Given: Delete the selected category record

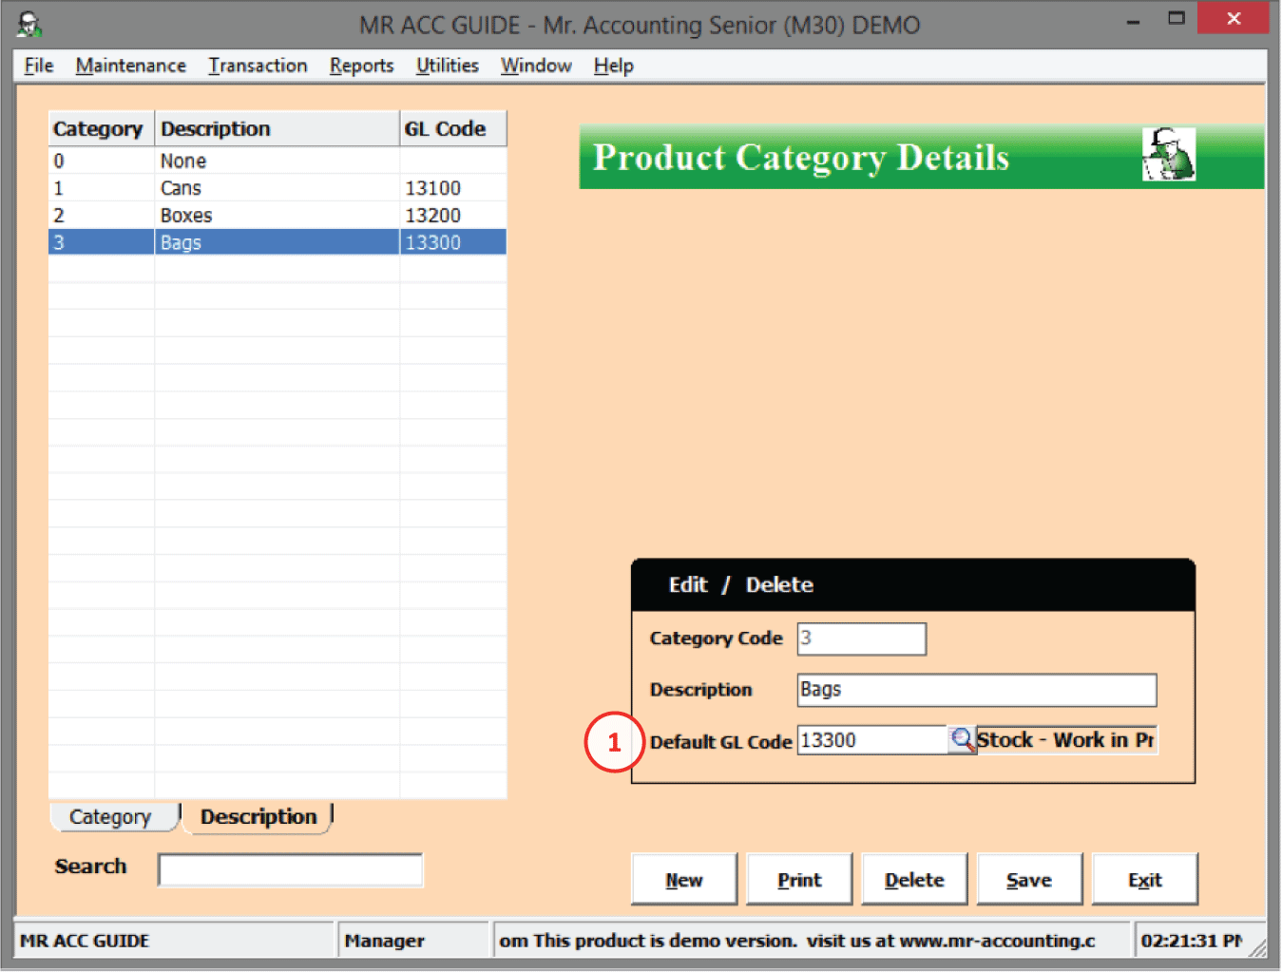Looking at the screenshot, I should coord(913,880).
